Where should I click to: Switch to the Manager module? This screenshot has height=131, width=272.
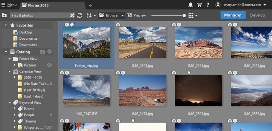pyautogui.click(x=233, y=15)
